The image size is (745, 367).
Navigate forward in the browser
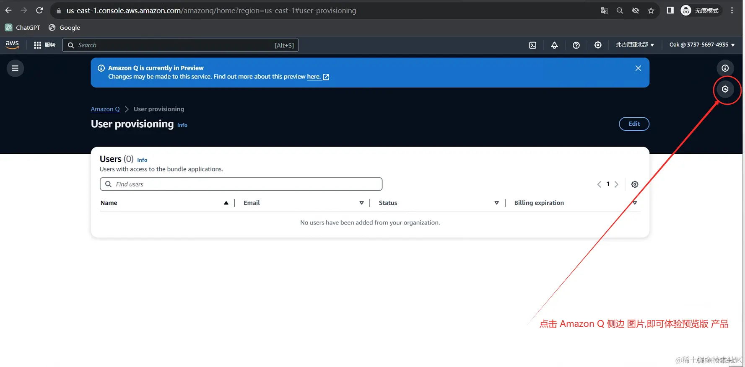pyautogui.click(x=24, y=10)
